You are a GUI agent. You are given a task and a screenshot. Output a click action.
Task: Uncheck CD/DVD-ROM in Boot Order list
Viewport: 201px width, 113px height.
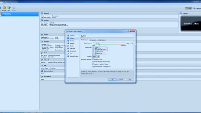(x=94, y=50)
